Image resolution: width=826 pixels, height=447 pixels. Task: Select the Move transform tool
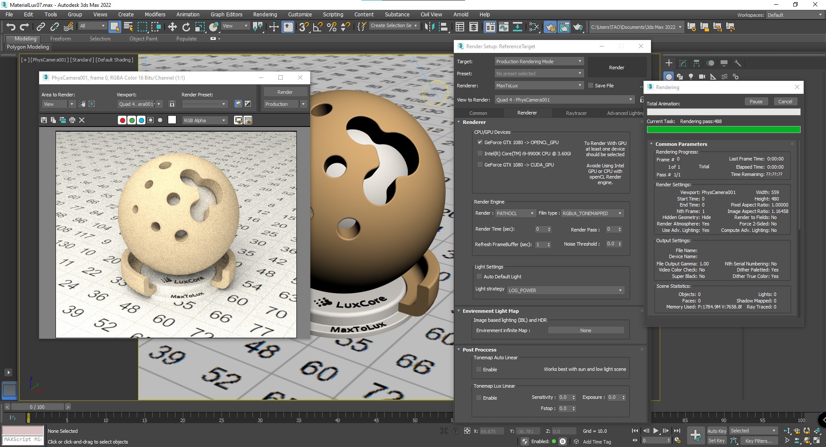click(172, 27)
